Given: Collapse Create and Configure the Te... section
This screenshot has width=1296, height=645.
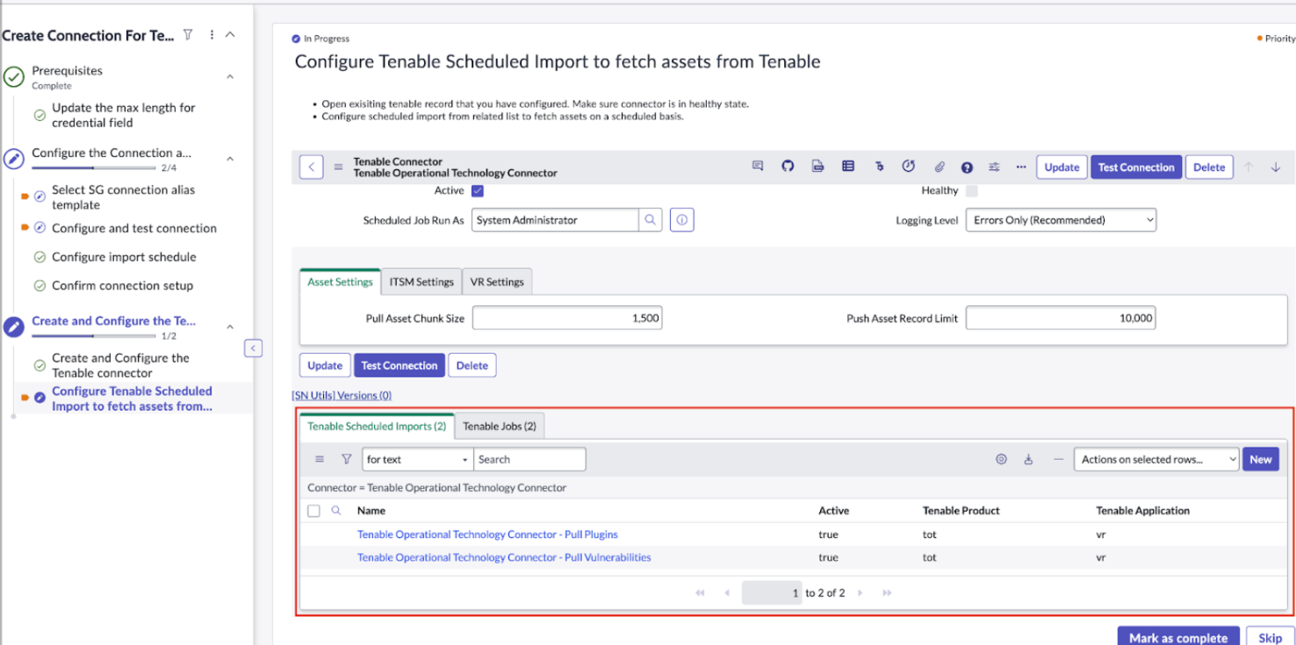Looking at the screenshot, I should (230, 327).
